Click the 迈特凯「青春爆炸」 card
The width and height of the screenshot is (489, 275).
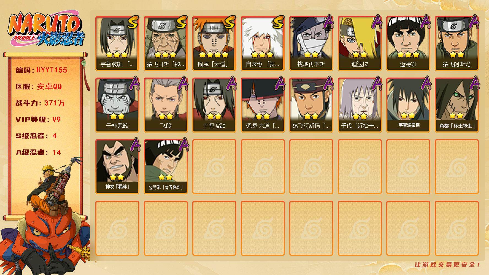pyautogui.click(x=166, y=167)
